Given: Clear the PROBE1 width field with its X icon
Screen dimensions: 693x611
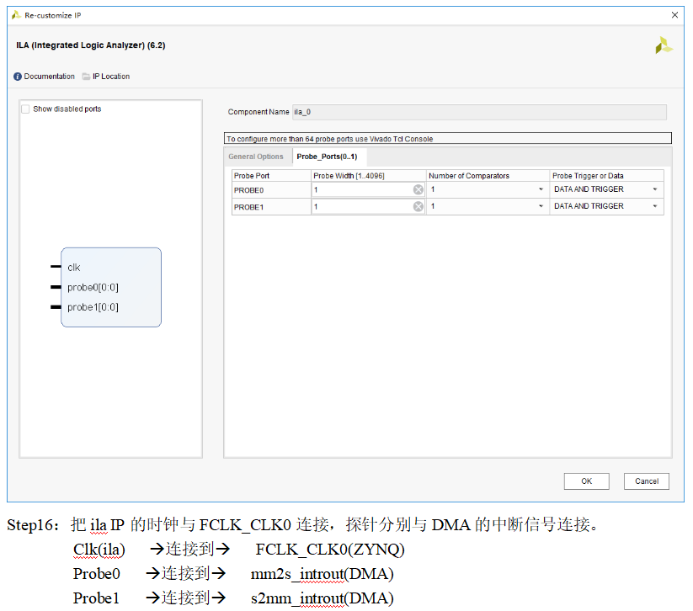Looking at the screenshot, I should pos(418,206).
